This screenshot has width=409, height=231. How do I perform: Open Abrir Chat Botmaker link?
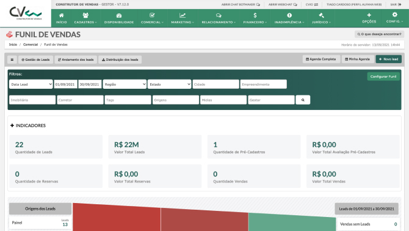coord(241,4)
